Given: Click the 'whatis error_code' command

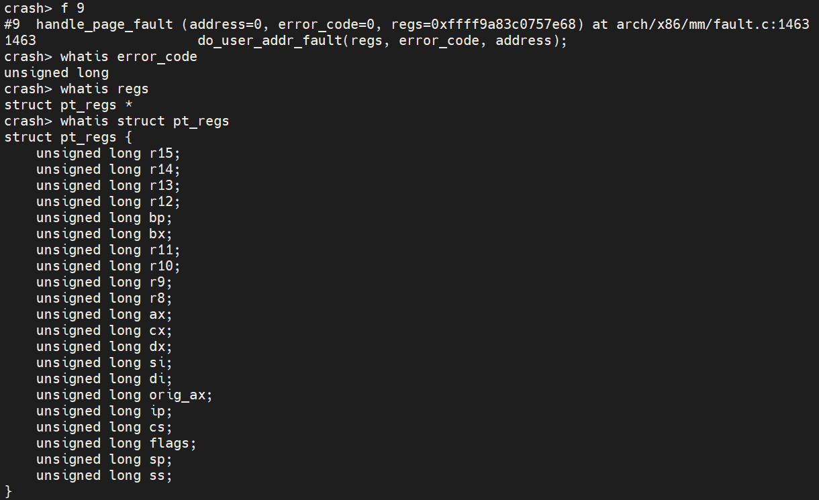Looking at the screenshot, I should point(128,57).
